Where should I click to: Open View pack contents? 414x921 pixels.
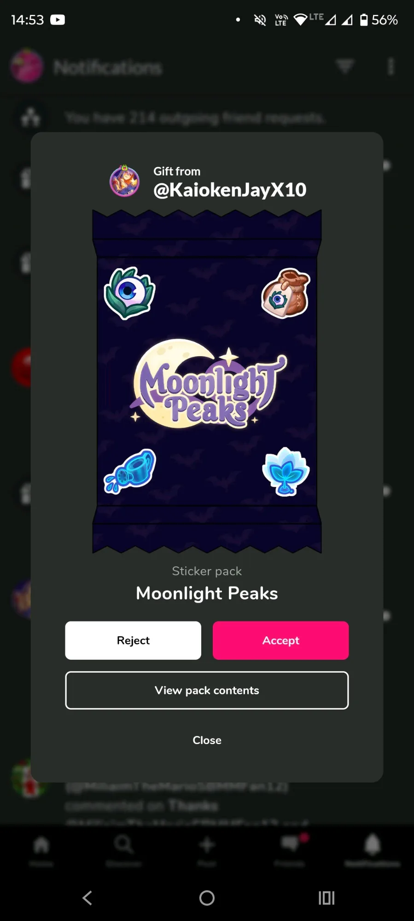tap(207, 690)
